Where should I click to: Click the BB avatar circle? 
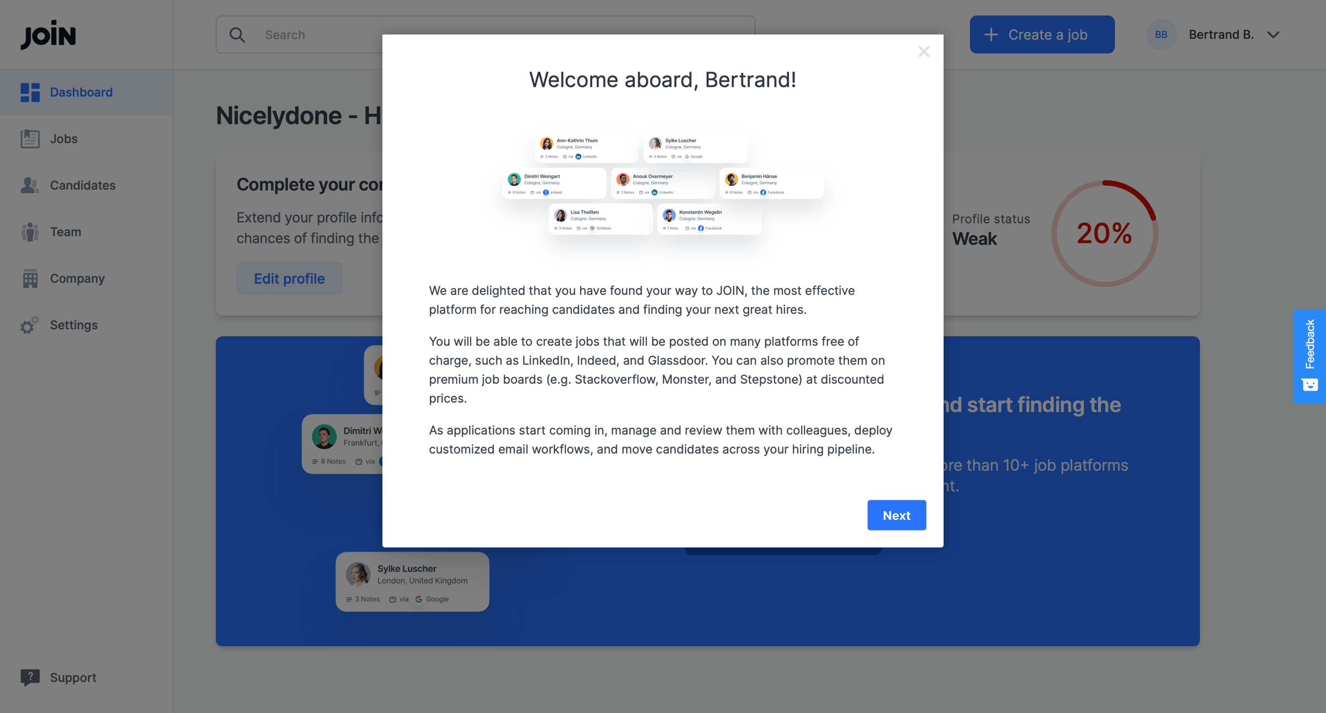coord(1161,35)
